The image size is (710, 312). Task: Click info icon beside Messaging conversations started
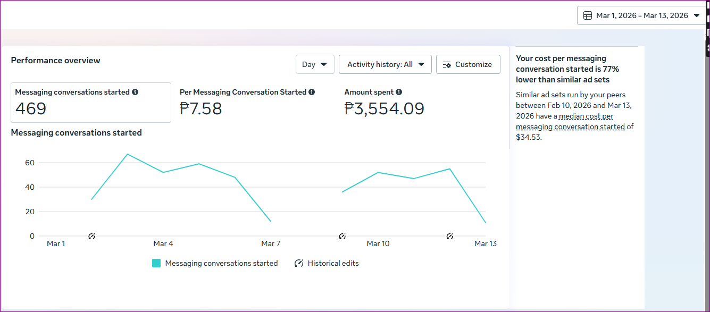[135, 92]
